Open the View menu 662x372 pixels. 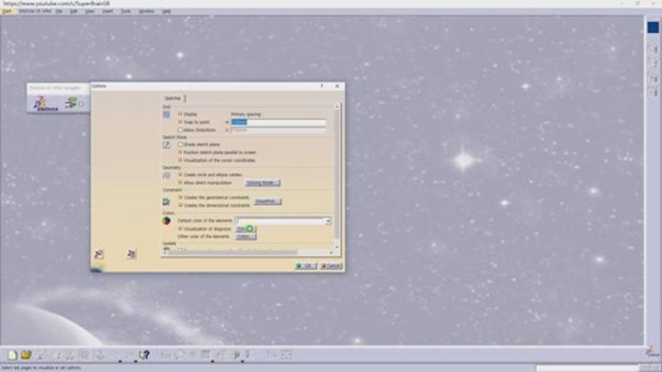(90, 11)
